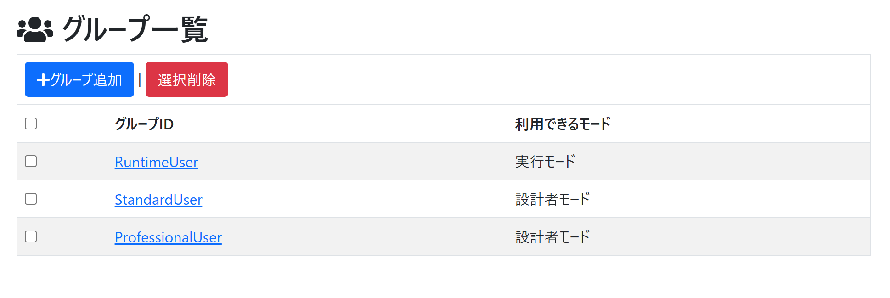Toggle the select-all checkbox in the table header
This screenshot has width=890, height=298.
(31, 124)
